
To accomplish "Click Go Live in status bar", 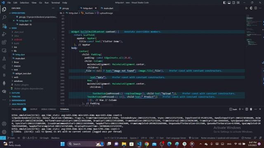I will (193, 138).
